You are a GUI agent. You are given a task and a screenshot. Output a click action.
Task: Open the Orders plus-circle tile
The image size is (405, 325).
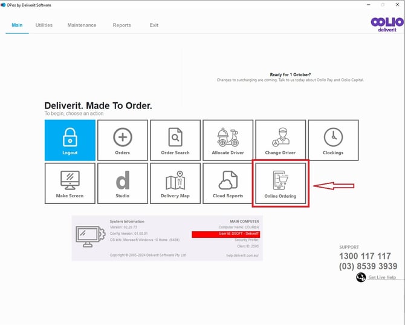point(123,140)
